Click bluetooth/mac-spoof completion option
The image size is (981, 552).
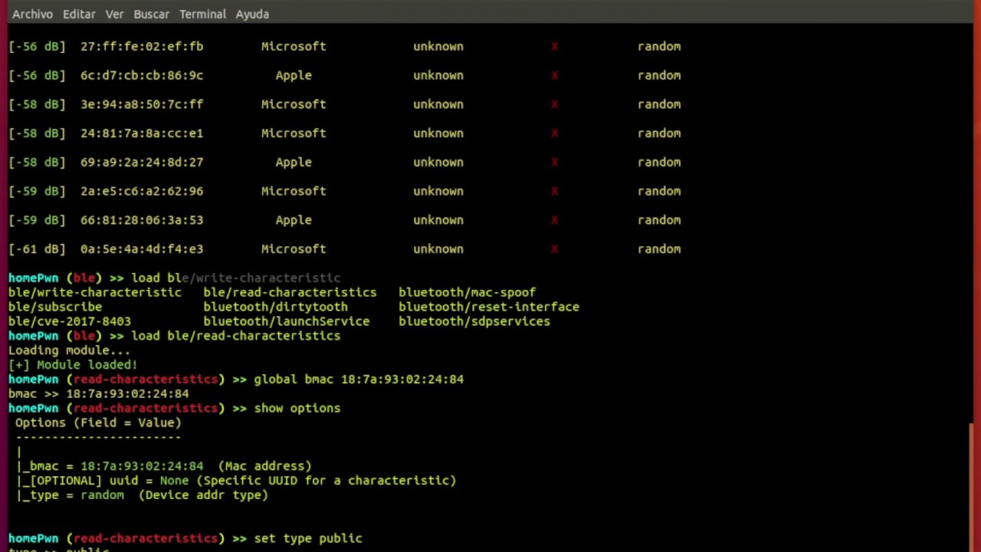(467, 292)
